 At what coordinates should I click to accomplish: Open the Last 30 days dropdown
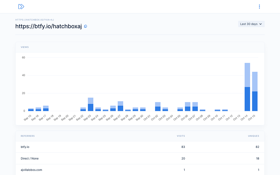click(x=251, y=24)
